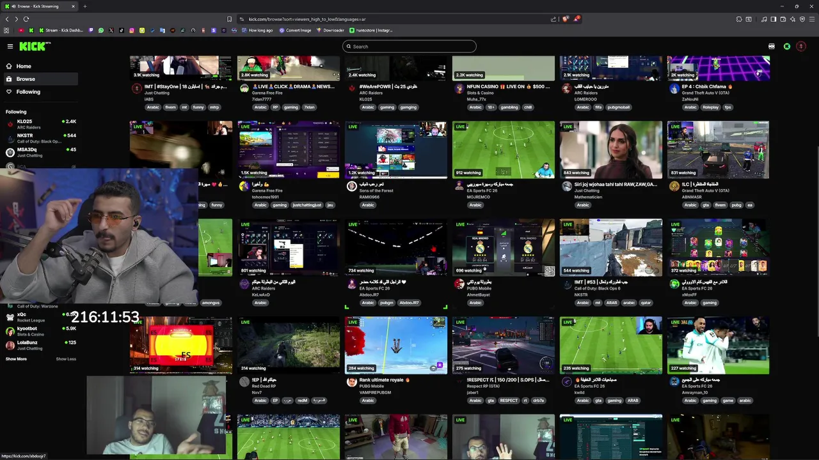
Task: Click the Home house icon in sidebar
Action: pos(9,66)
